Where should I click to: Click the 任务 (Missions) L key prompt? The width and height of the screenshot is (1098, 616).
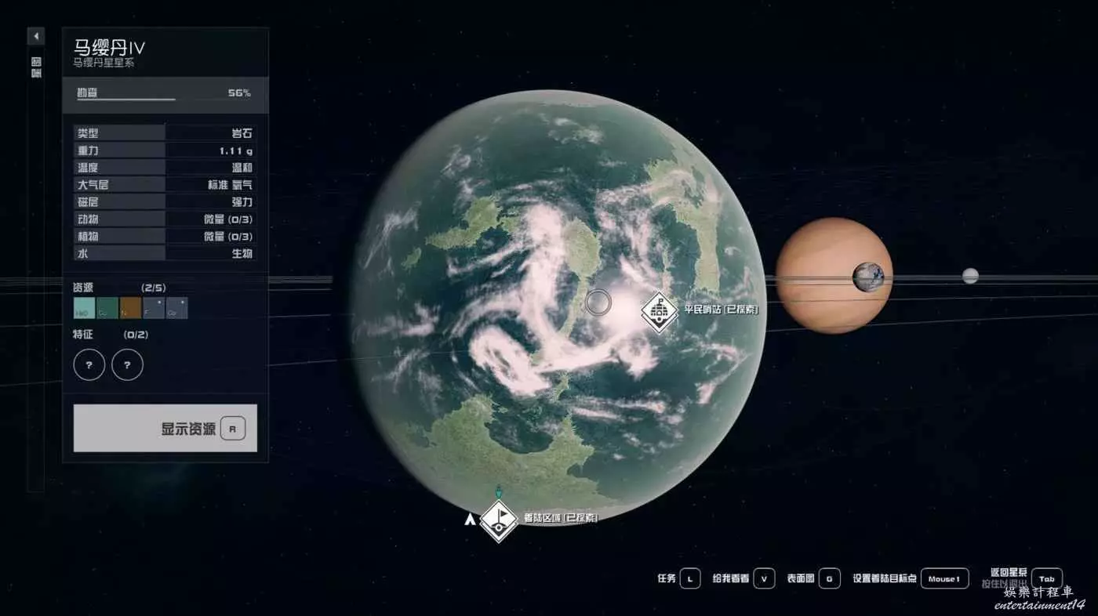point(689,579)
